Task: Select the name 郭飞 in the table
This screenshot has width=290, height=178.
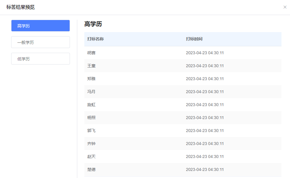Action: coord(91,131)
